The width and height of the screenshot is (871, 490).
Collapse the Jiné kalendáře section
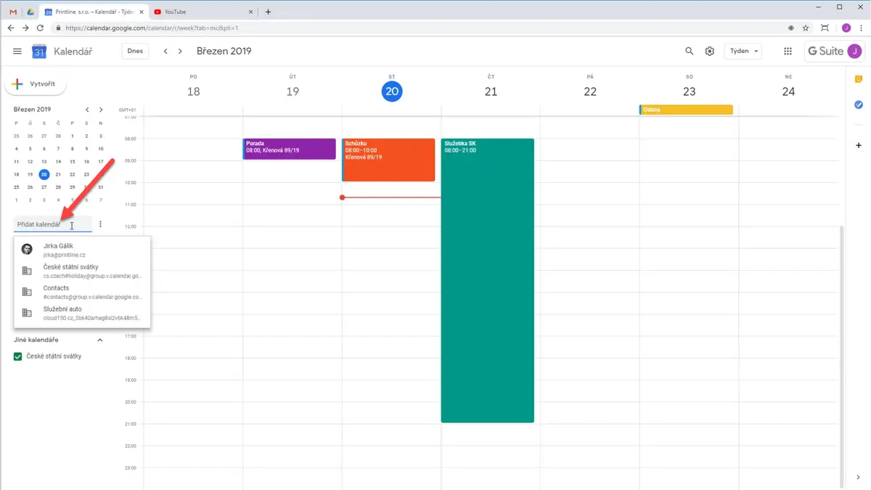pyautogui.click(x=100, y=340)
